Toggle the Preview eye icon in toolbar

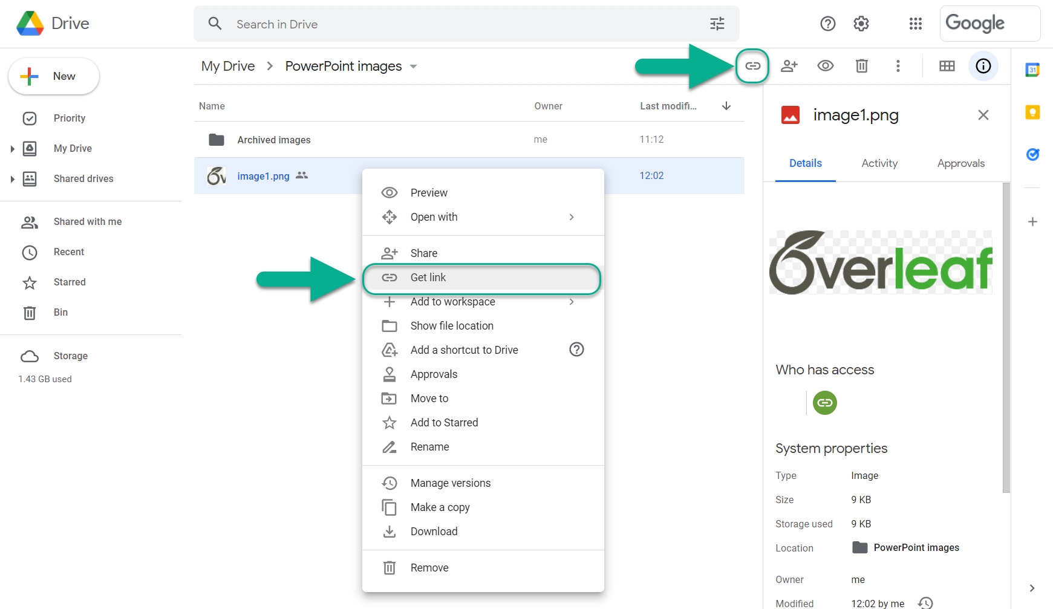coord(825,66)
